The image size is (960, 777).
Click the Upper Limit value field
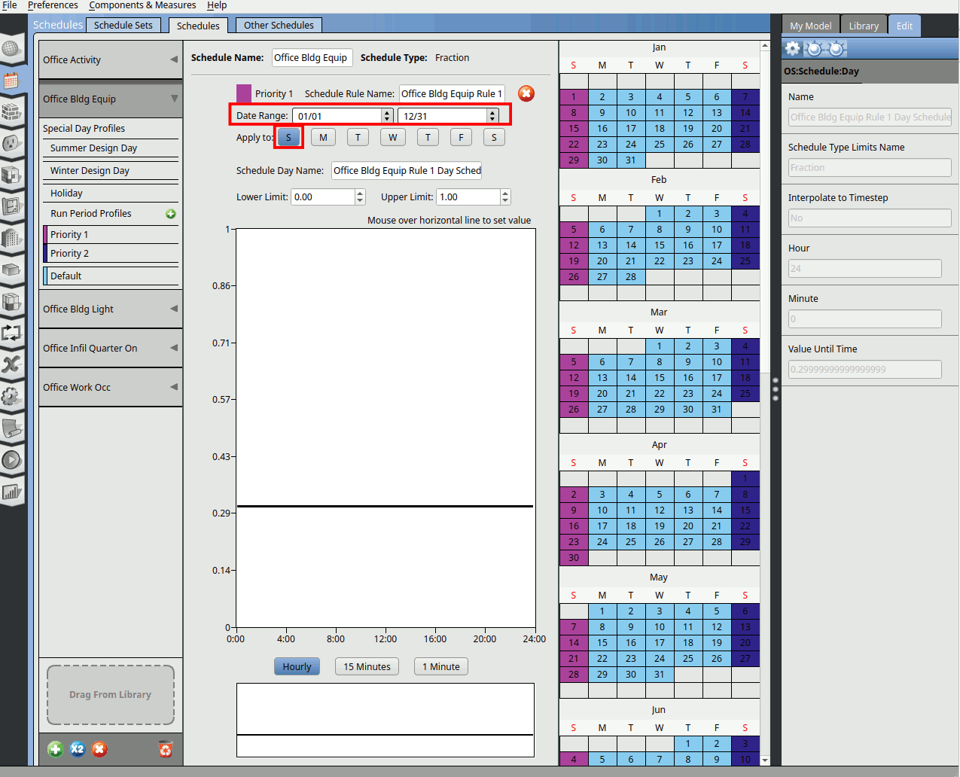(468, 197)
